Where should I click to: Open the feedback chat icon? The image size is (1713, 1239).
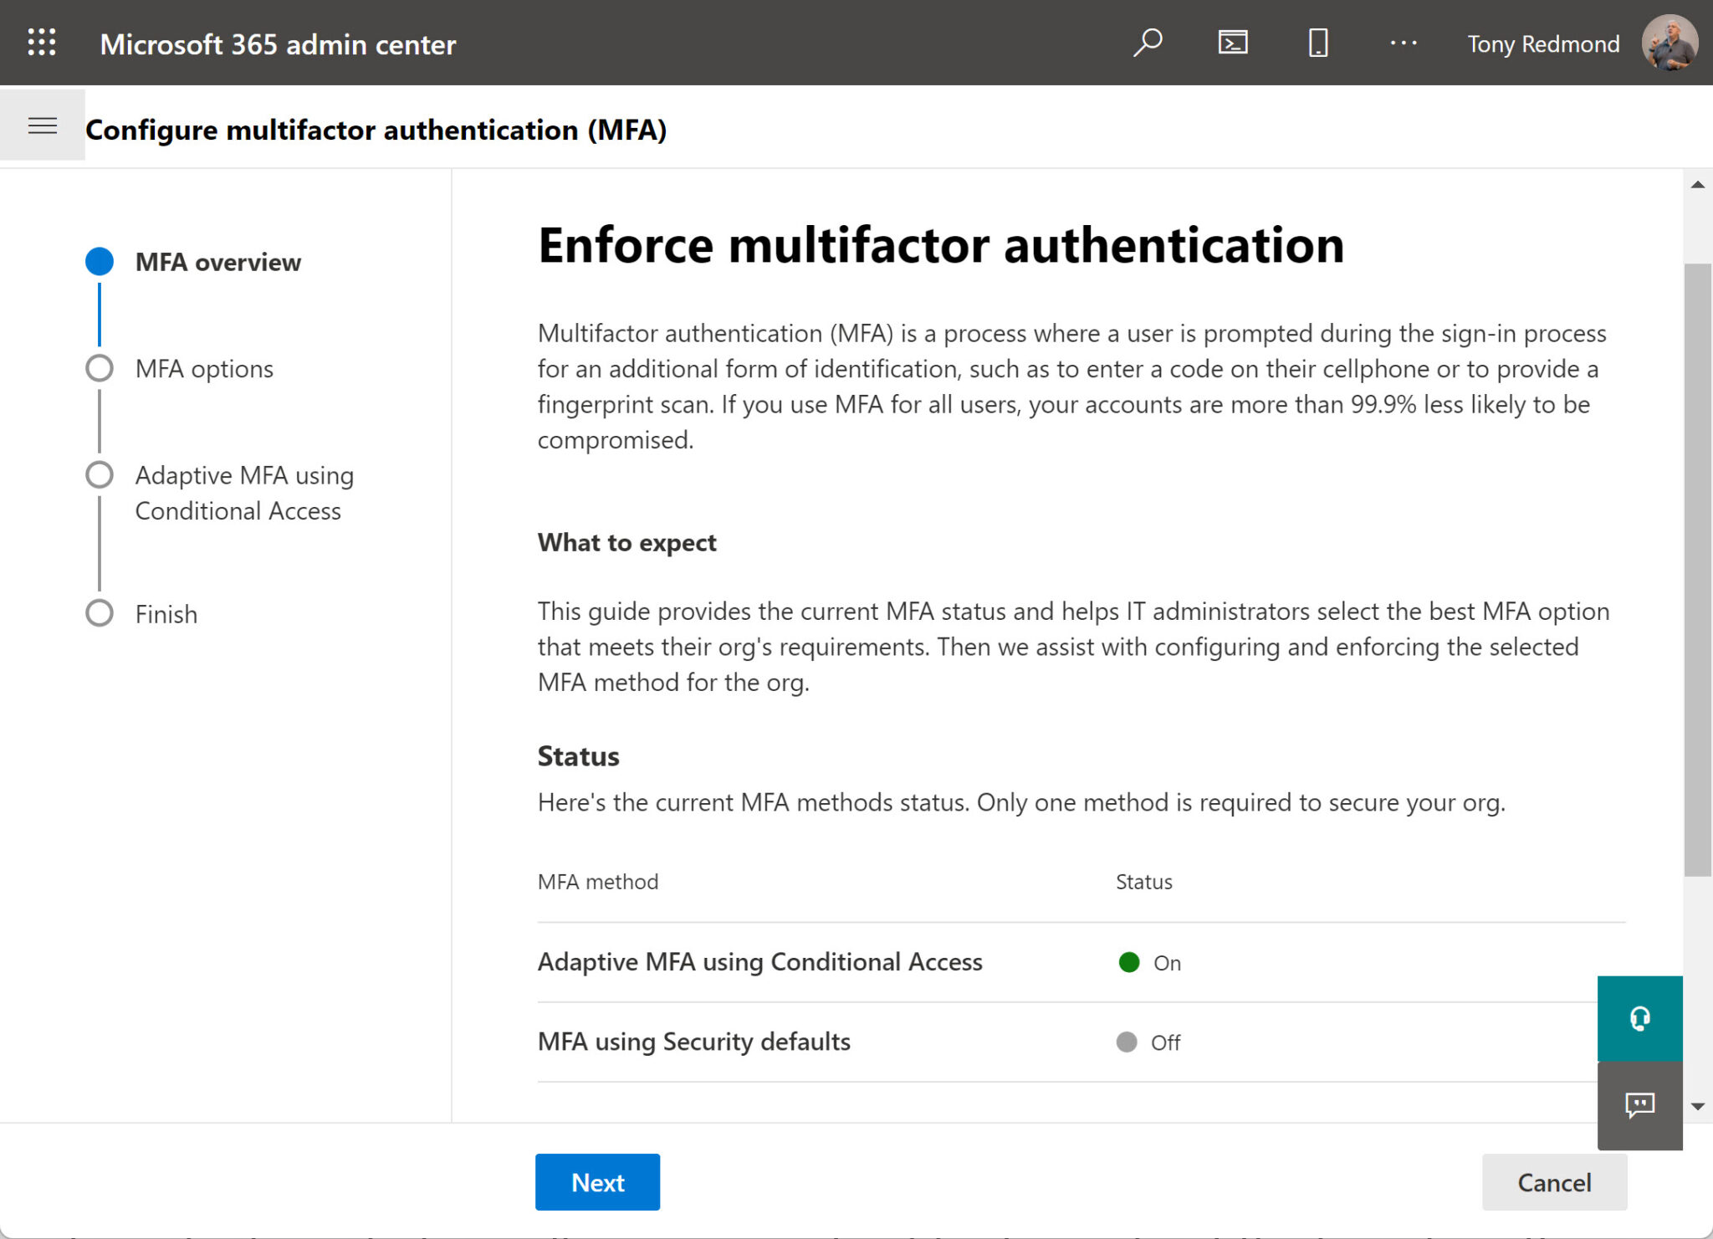point(1639,1106)
